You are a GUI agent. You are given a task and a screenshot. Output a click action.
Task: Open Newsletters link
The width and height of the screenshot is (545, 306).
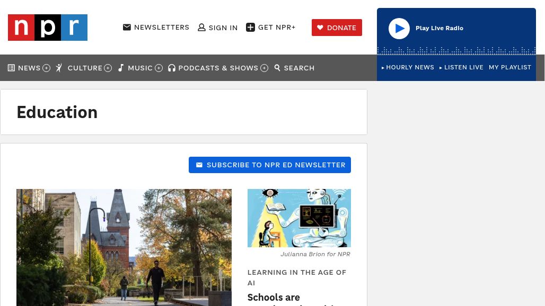[x=162, y=27]
